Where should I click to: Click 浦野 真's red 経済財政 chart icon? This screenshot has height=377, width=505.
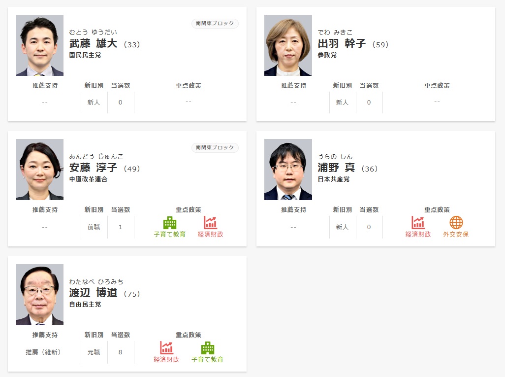pyautogui.click(x=418, y=223)
